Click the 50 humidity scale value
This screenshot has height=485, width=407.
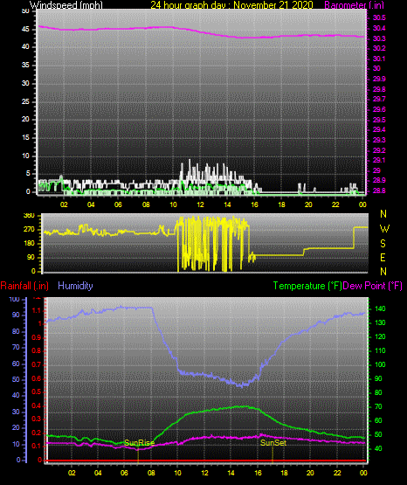click(16, 379)
